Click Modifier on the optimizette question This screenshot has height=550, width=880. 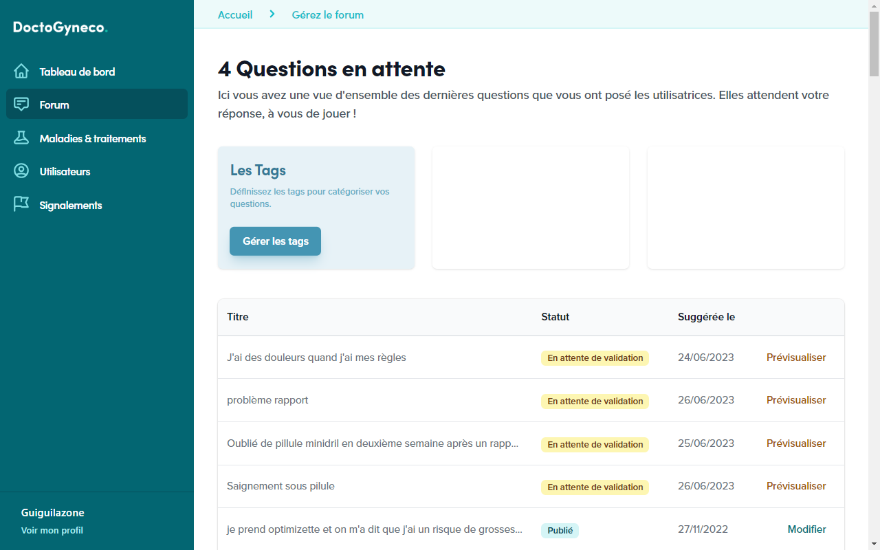(x=806, y=529)
